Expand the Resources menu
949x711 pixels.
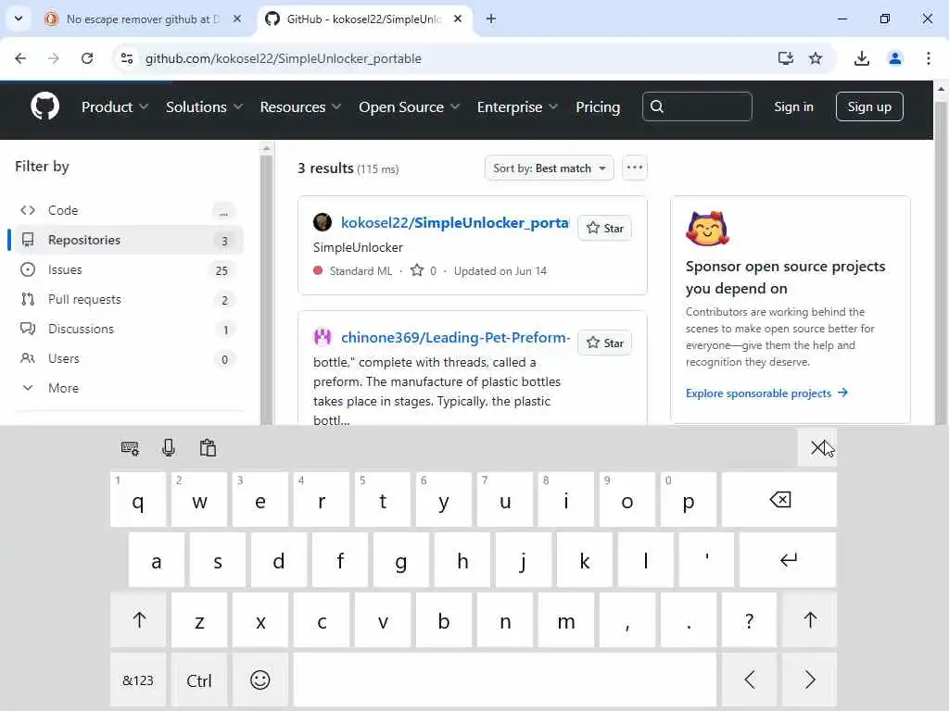pyautogui.click(x=300, y=107)
